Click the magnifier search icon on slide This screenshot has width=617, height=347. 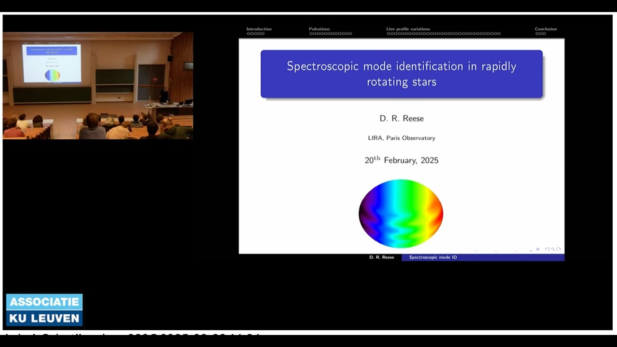(x=553, y=249)
